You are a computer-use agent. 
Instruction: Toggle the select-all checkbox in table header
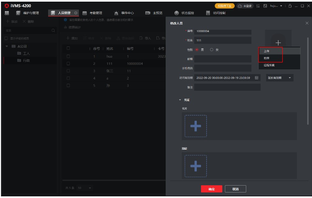click(68, 48)
